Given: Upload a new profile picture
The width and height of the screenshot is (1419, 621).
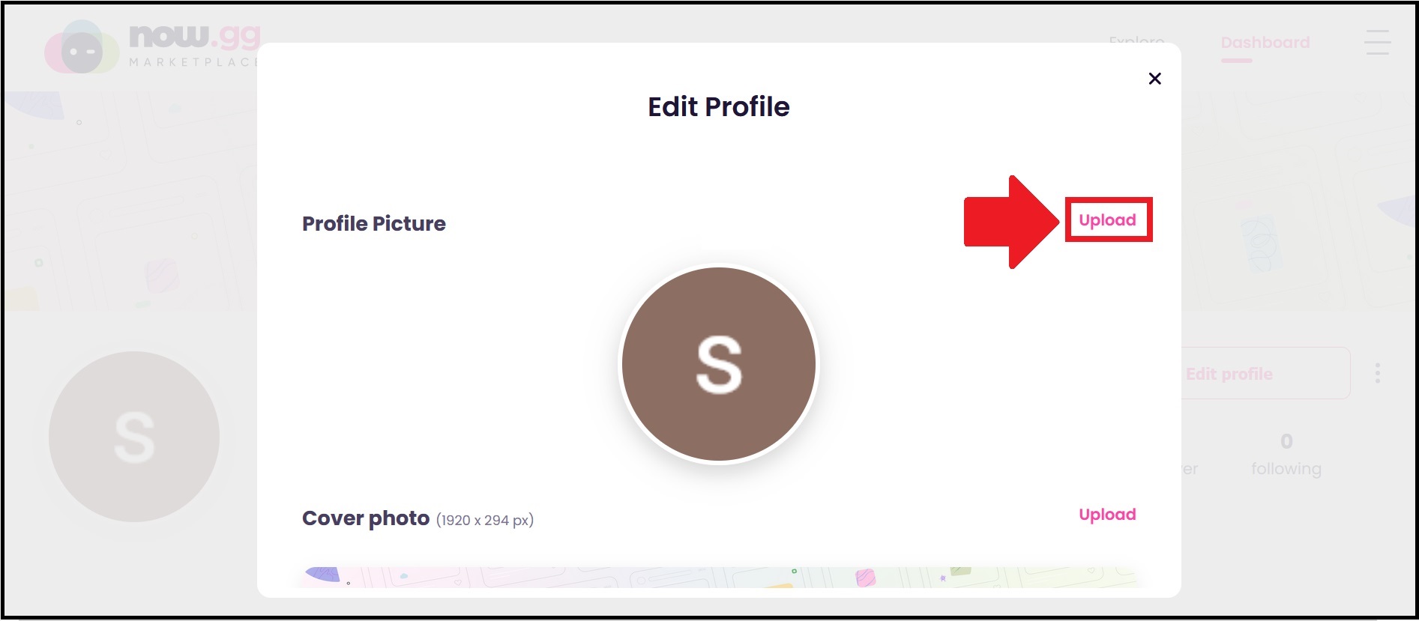Looking at the screenshot, I should pyautogui.click(x=1107, y=220).
